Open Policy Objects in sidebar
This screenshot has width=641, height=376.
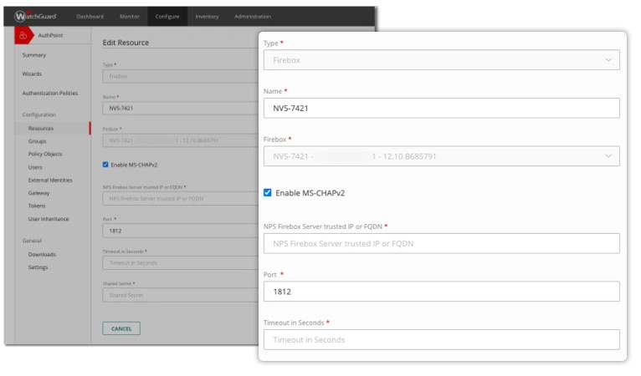click(45, 154)
